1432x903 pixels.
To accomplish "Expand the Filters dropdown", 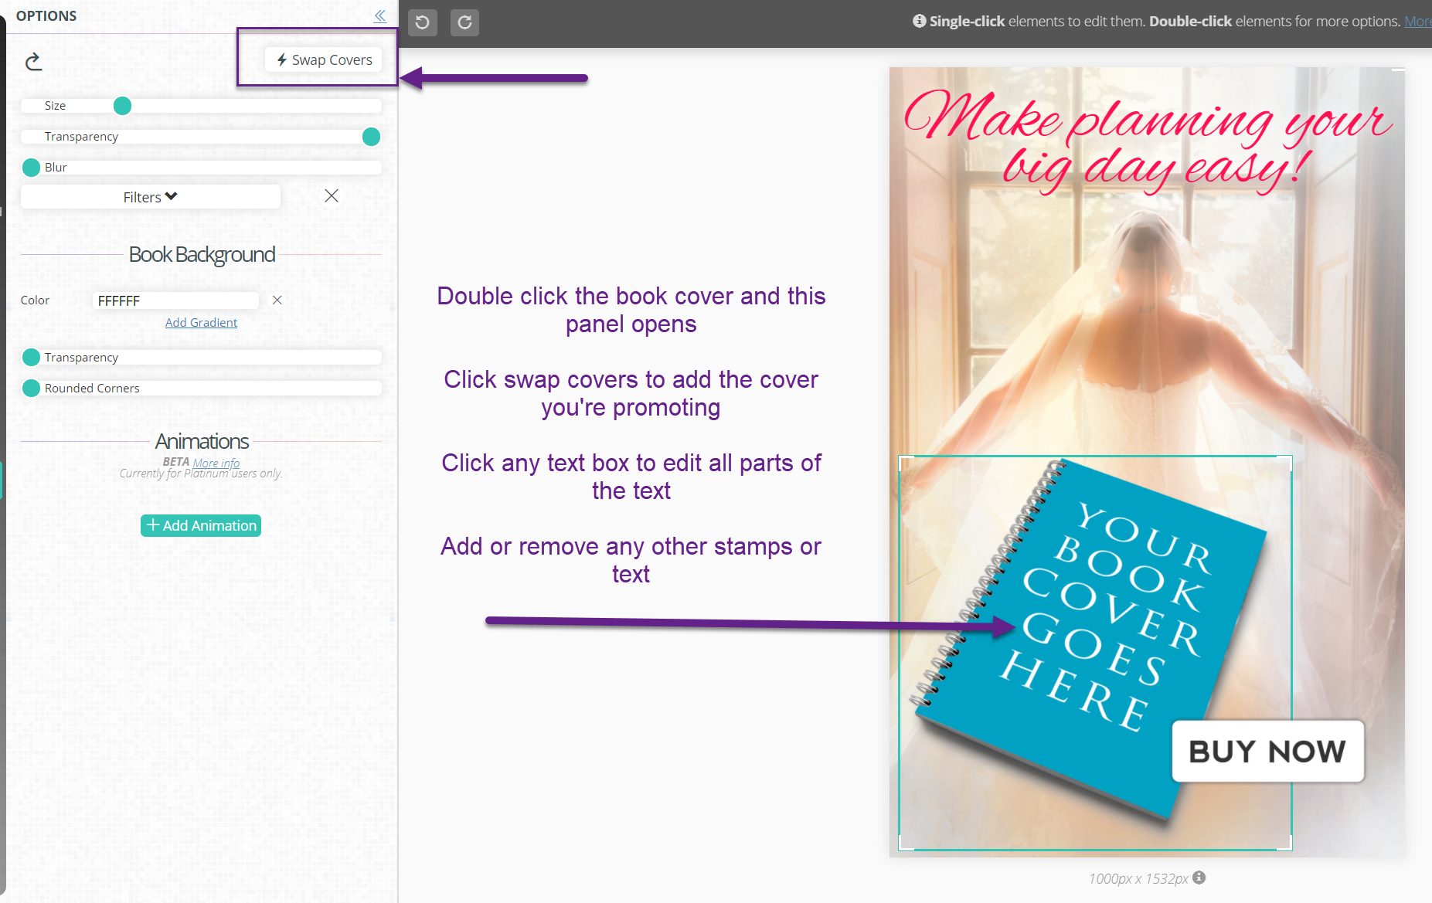I will point(151,197).
